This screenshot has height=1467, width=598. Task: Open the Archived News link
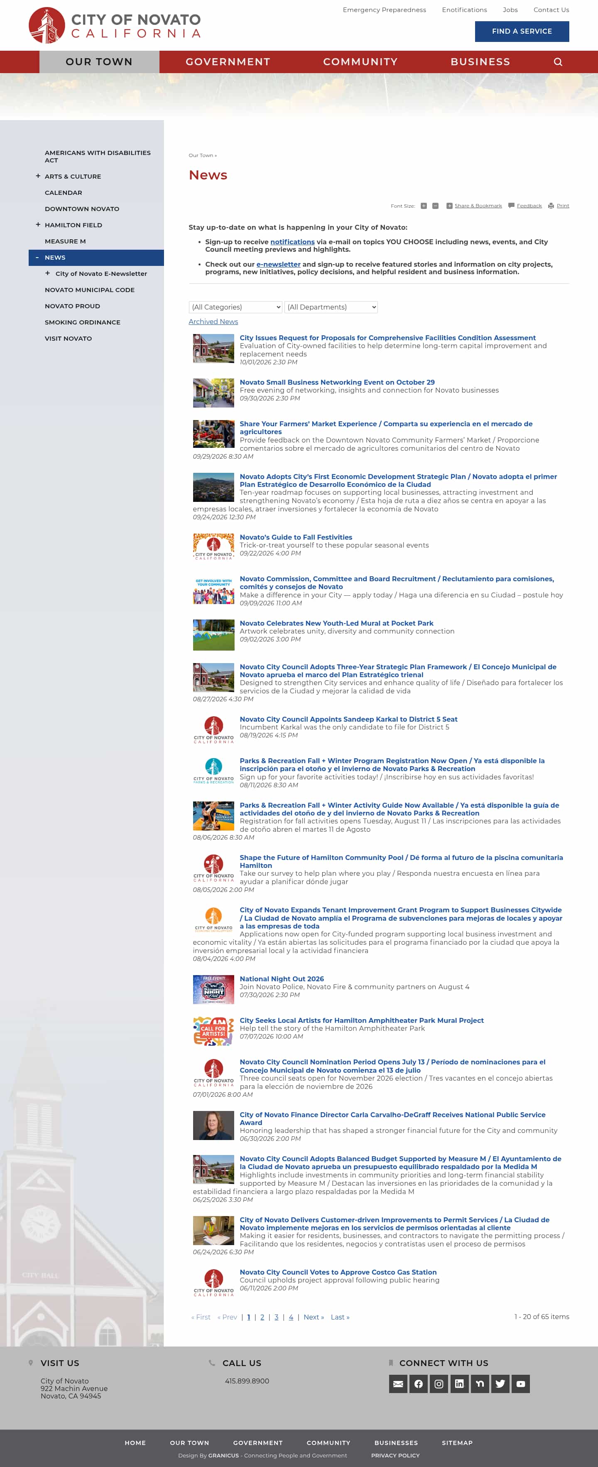tap(213, 321)
